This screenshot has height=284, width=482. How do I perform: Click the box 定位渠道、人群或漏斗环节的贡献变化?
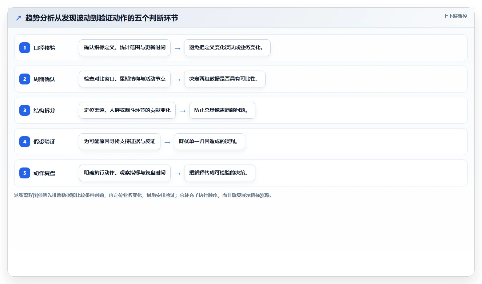(127, 110)
